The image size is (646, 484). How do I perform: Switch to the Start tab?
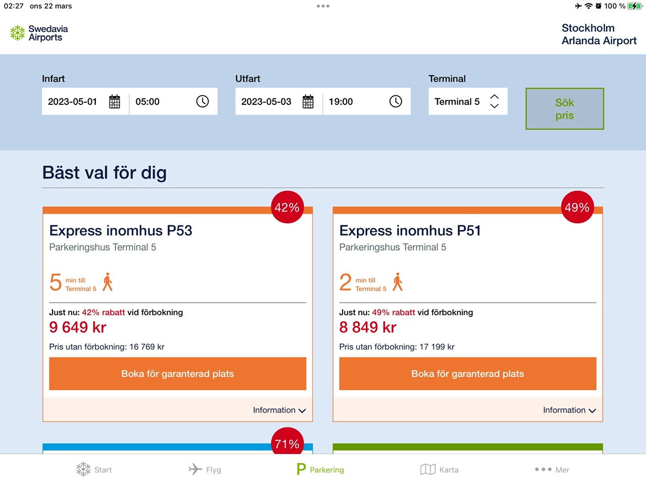(x=94, y=469)
